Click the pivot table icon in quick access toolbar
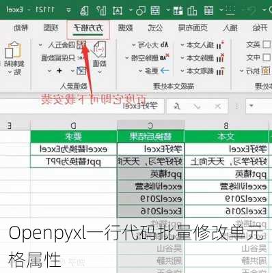 tap(178, 10)
